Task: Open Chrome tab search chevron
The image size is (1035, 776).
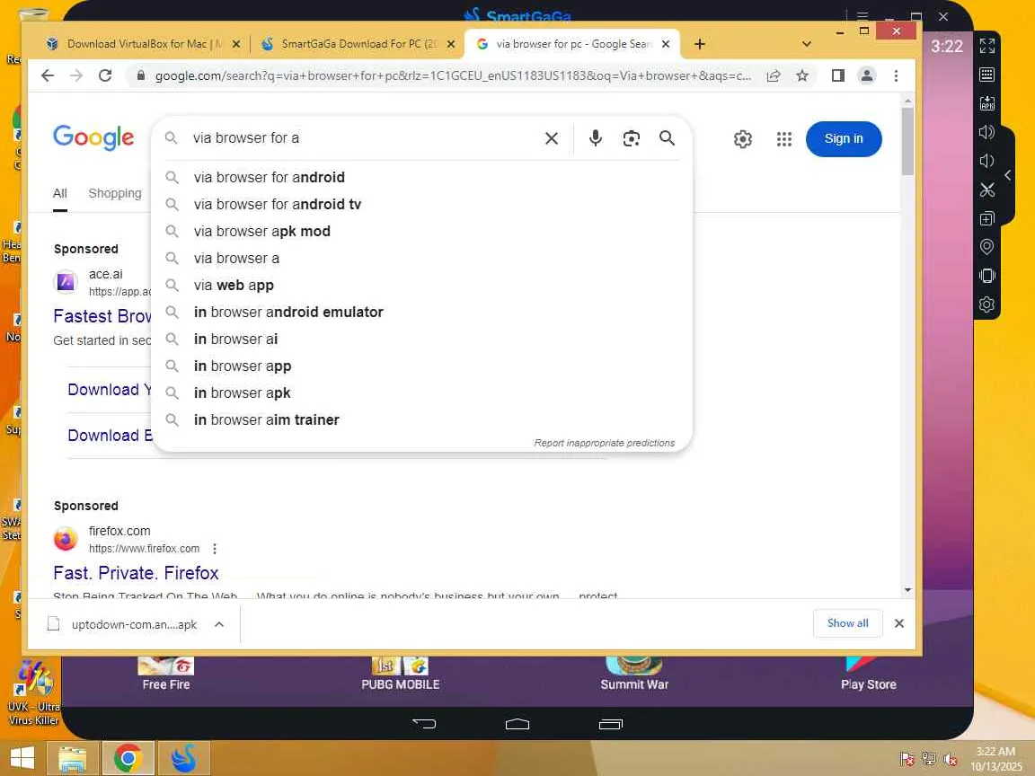Action: click(806, 44)
